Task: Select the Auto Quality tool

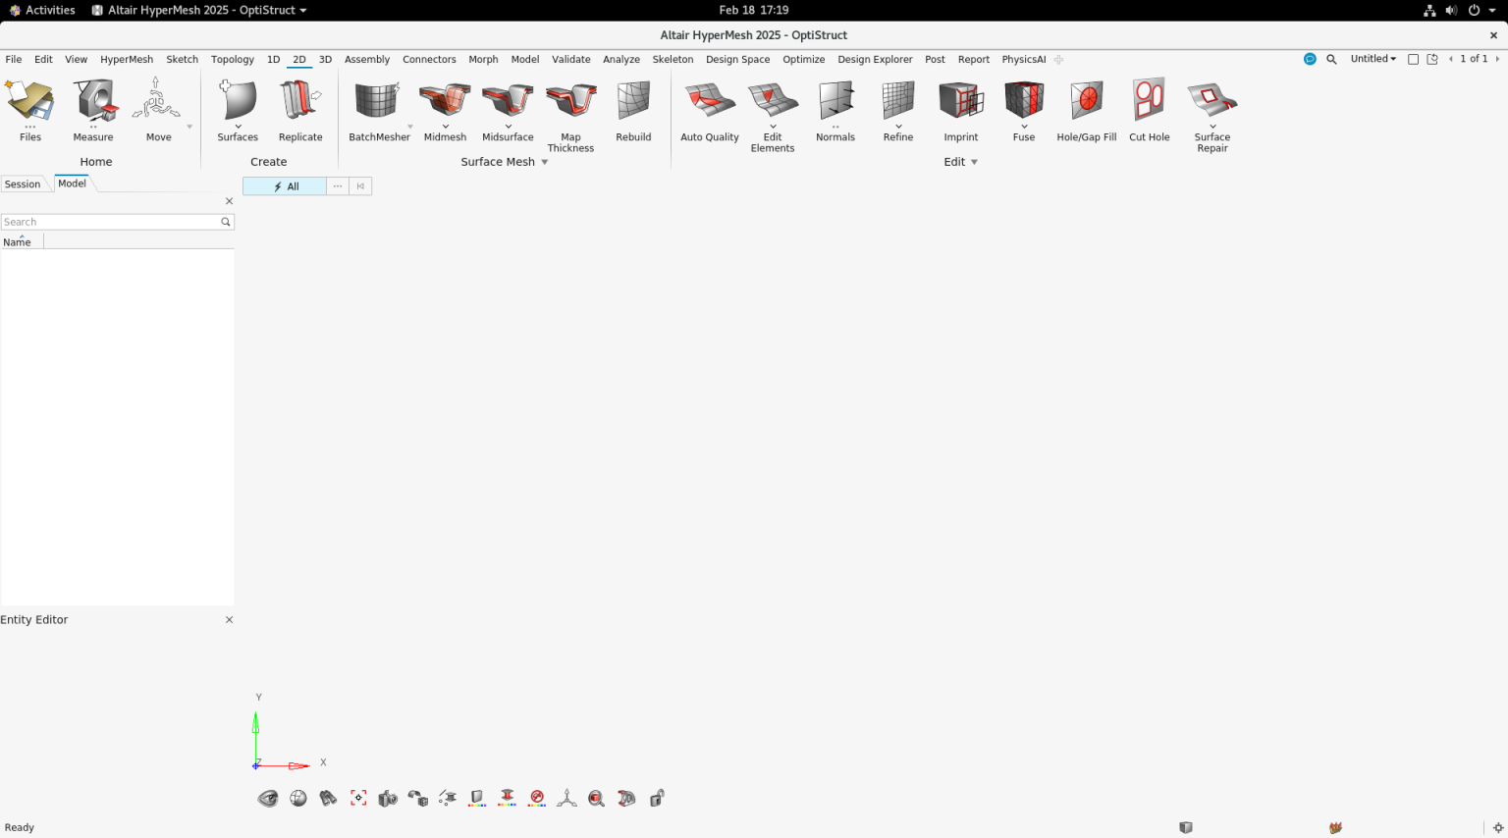Action: coord(709,108)
